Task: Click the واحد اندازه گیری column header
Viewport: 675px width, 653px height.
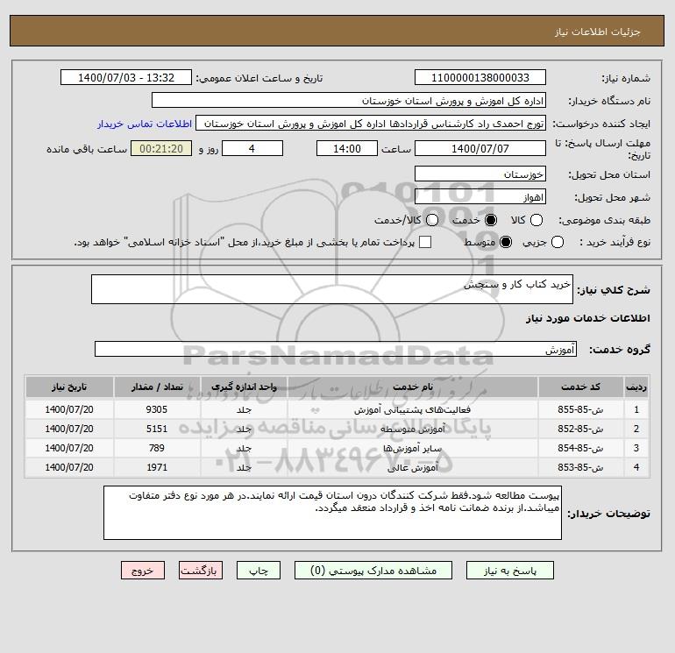Action: click(x=244, y=387)
